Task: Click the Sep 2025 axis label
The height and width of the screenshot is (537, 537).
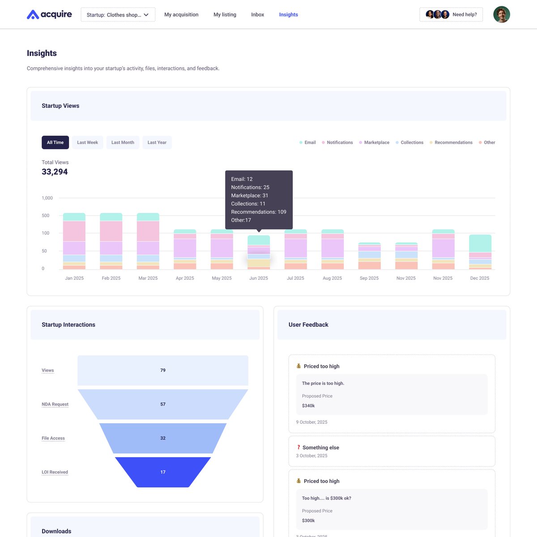Action: coord(369,278)
